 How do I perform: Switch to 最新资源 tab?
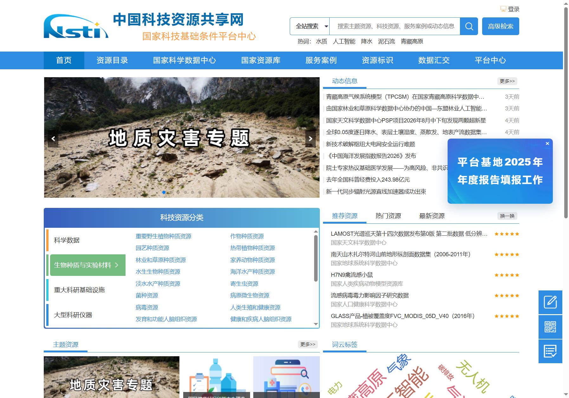[432, 216]
